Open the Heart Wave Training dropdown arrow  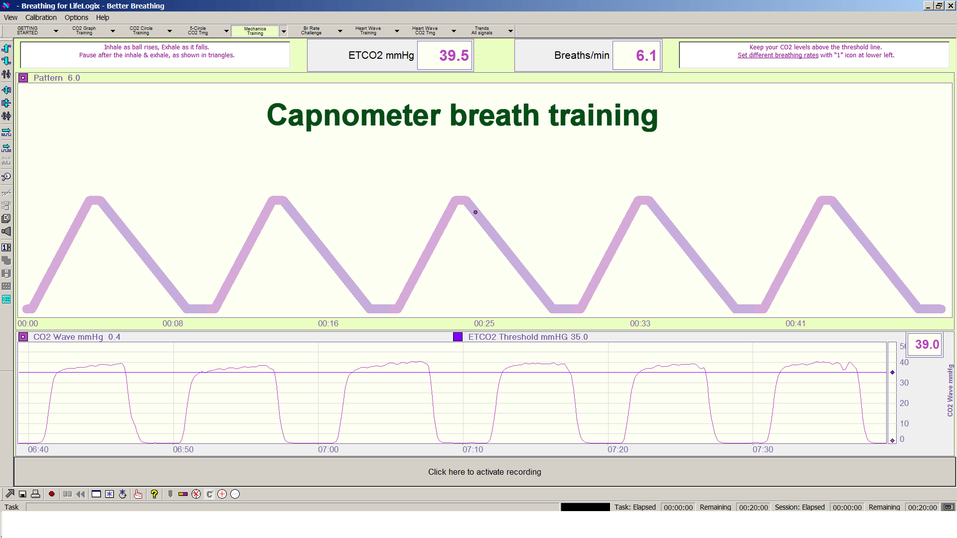(397, 31)
